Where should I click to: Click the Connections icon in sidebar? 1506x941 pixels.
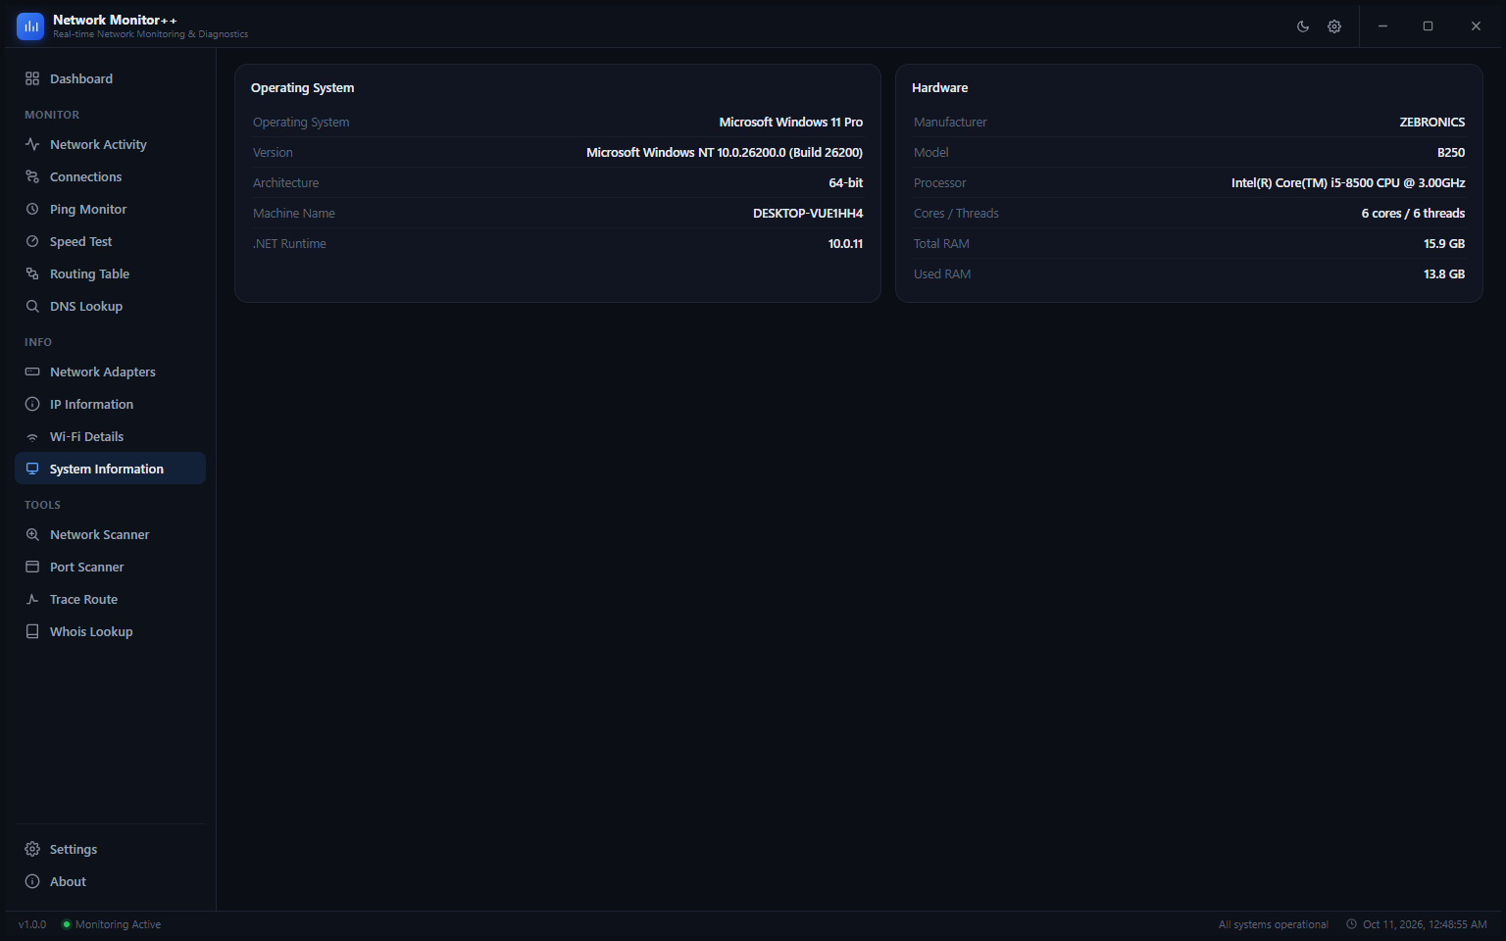click(32, 176)
